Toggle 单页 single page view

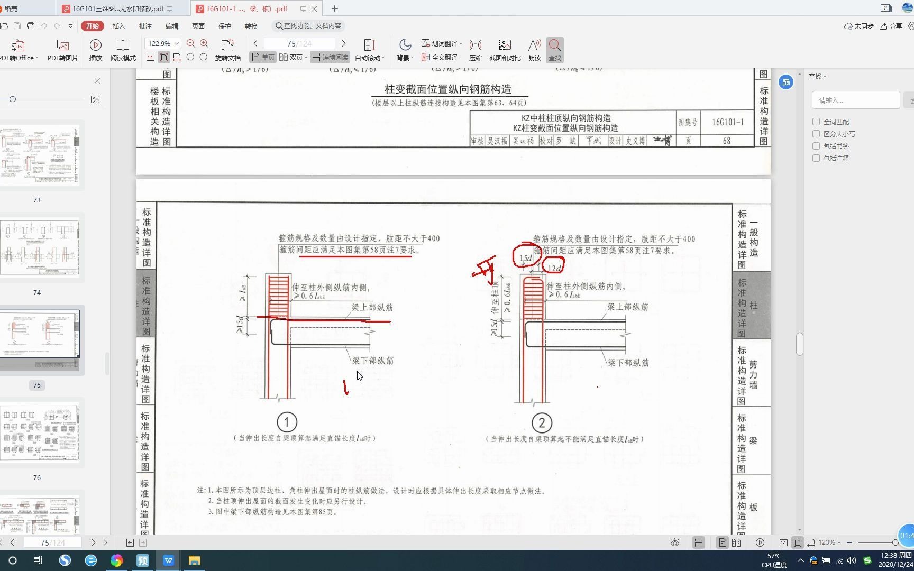click(x=263, y=57)
